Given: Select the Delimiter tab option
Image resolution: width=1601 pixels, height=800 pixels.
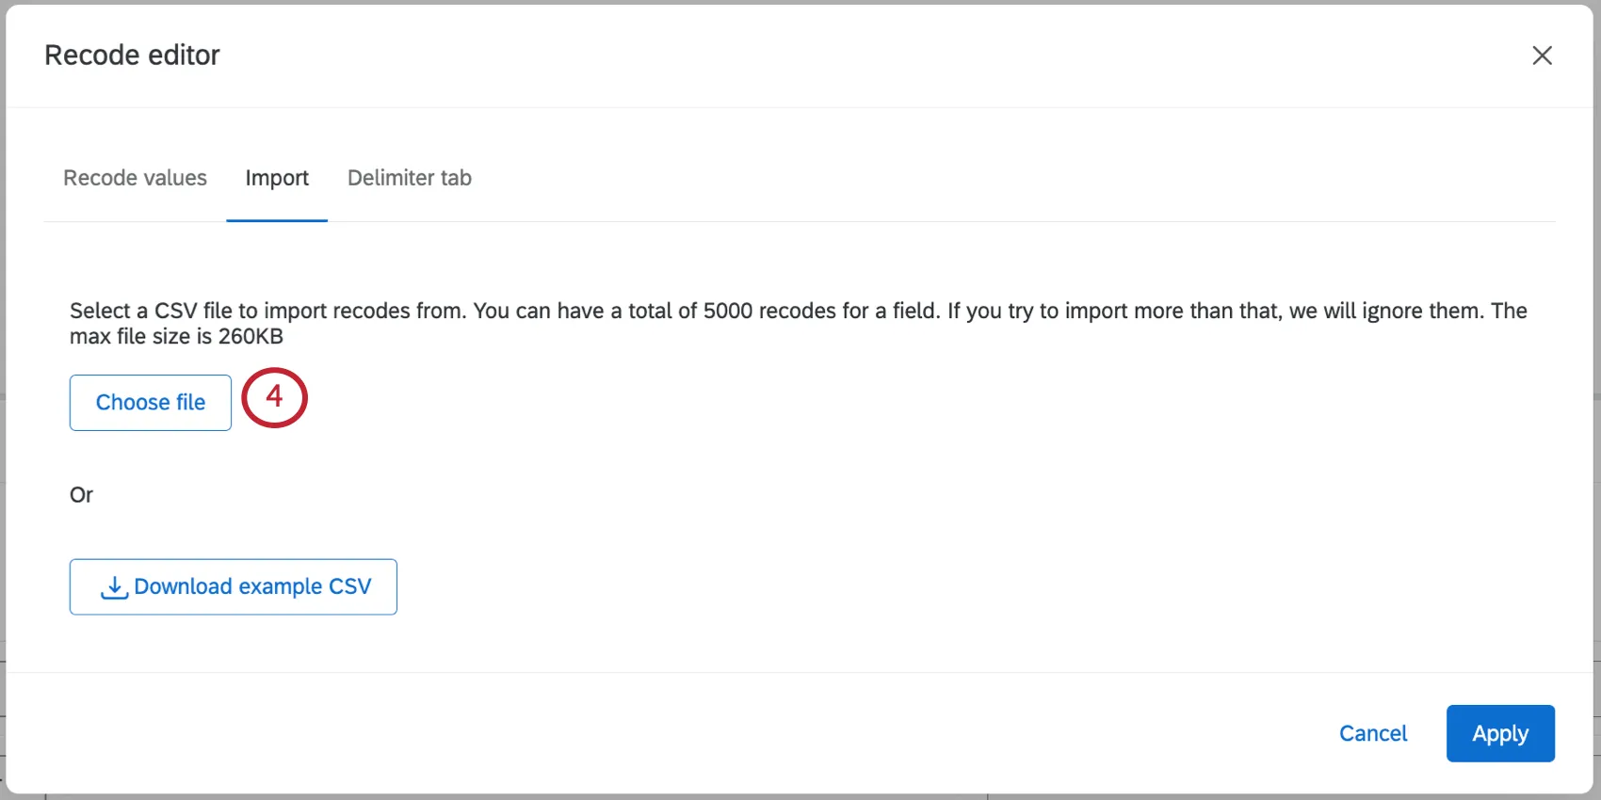Looking at the screenshot, I should (x=409, y=178).
